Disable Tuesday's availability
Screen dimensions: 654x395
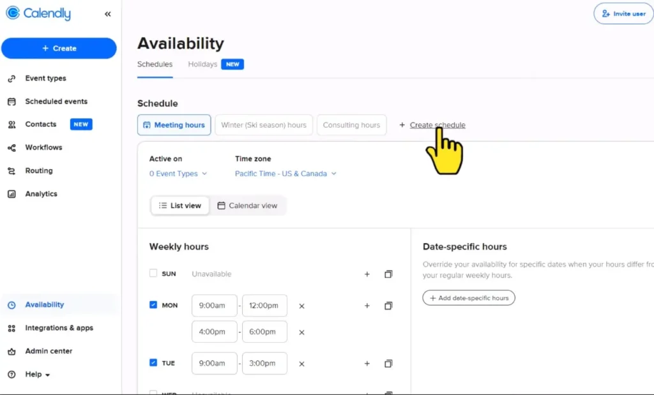[x=152, y=362]
